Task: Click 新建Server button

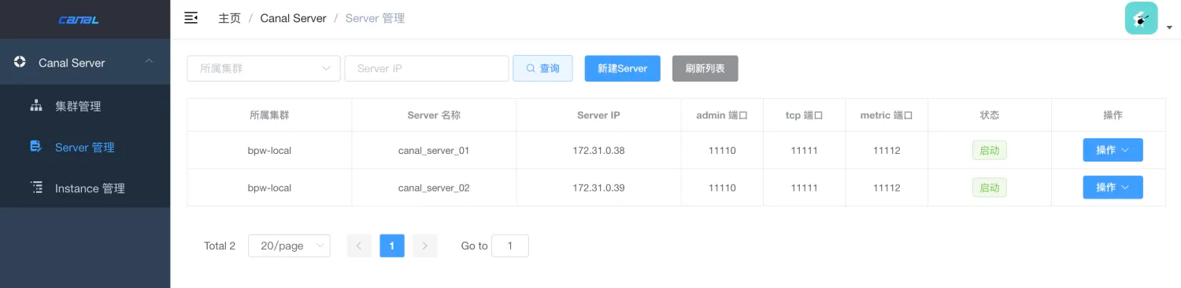Action: coord(622,68)
